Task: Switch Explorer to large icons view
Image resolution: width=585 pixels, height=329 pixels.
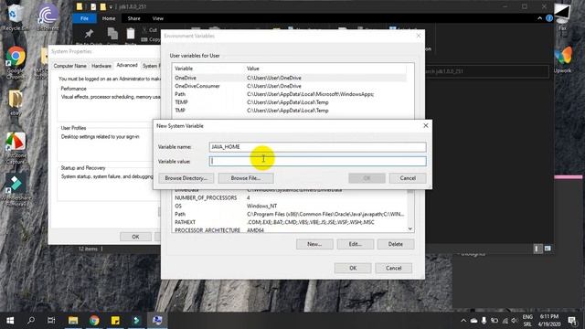Action: pos(548,249)
